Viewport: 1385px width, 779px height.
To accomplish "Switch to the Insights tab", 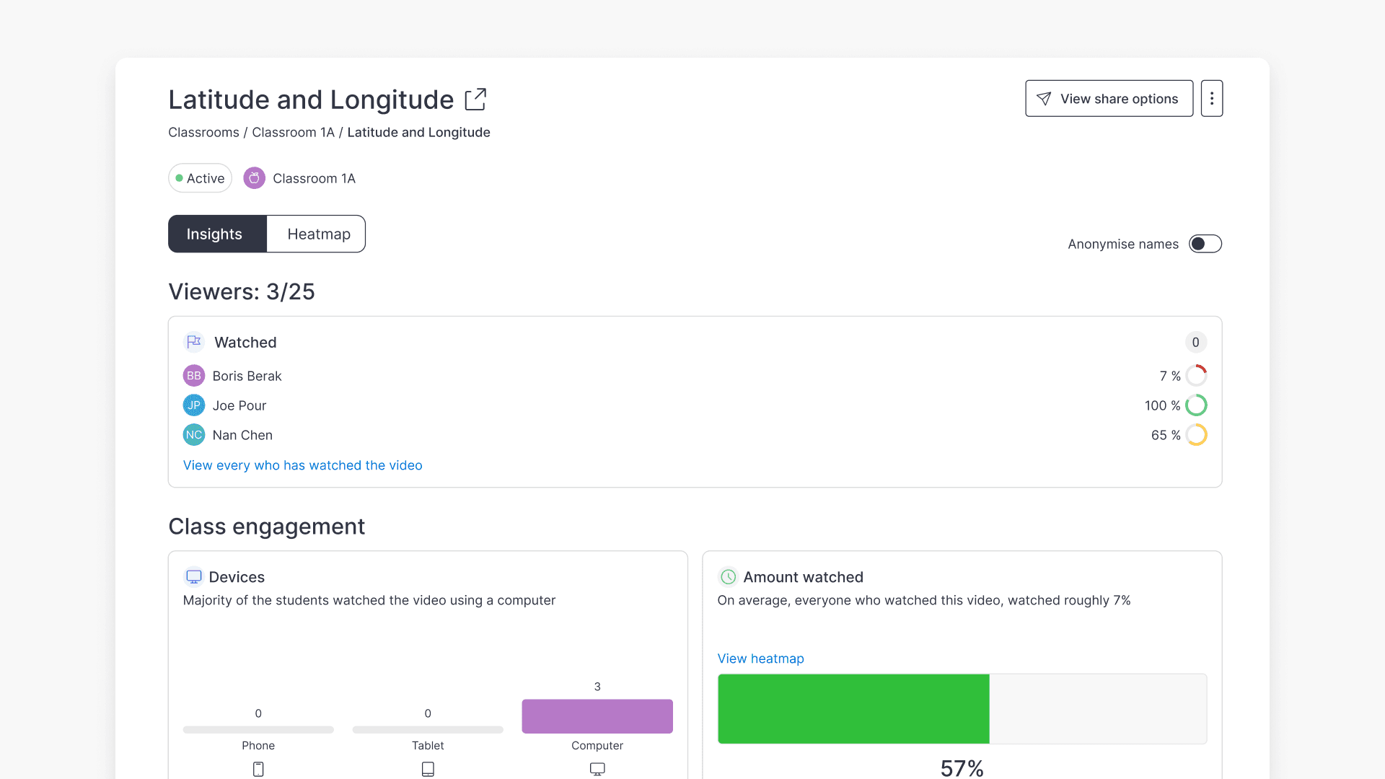I will (217, 234).
